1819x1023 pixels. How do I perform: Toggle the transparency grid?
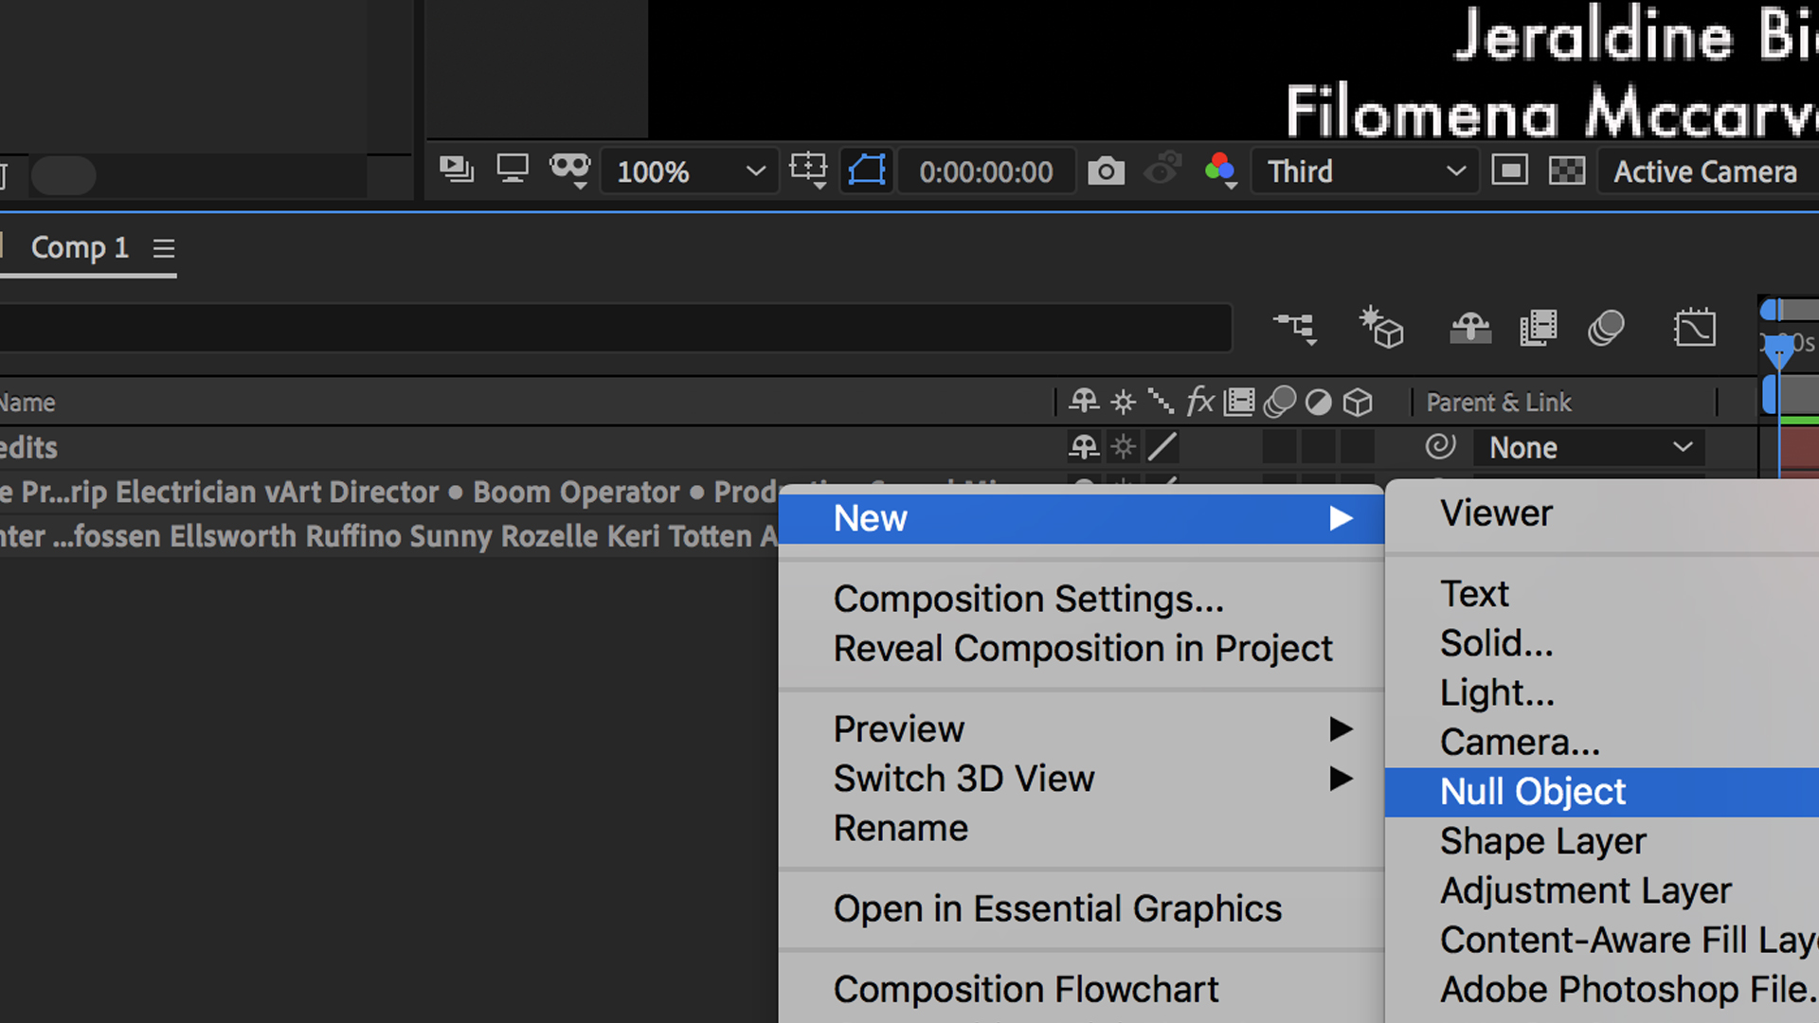[1566, 170]
